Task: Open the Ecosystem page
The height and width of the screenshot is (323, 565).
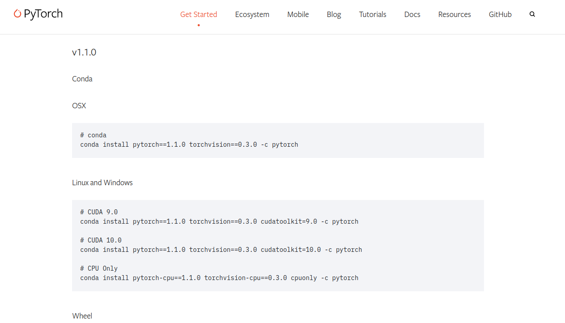Action: coord(252,14)
